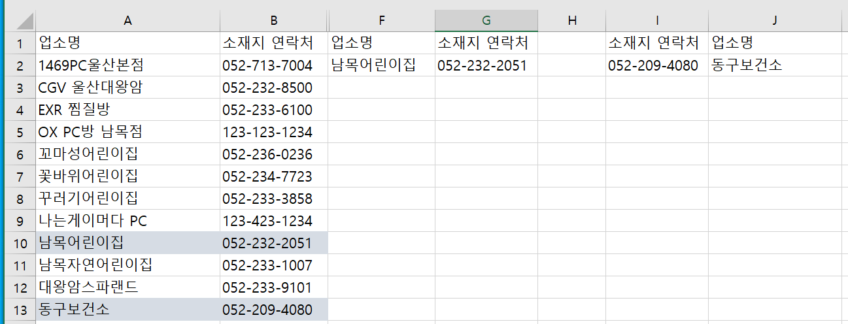Image resolution: width=848 pixels, height=324 pixels.
Task: Click cell G1 '소재지 연락처'
Action: click(x=486, y=43)
